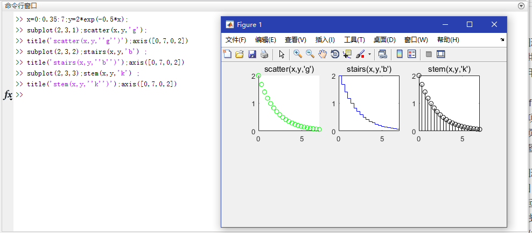Click the Link Plot toolbar icon

[x=383, y=54]
